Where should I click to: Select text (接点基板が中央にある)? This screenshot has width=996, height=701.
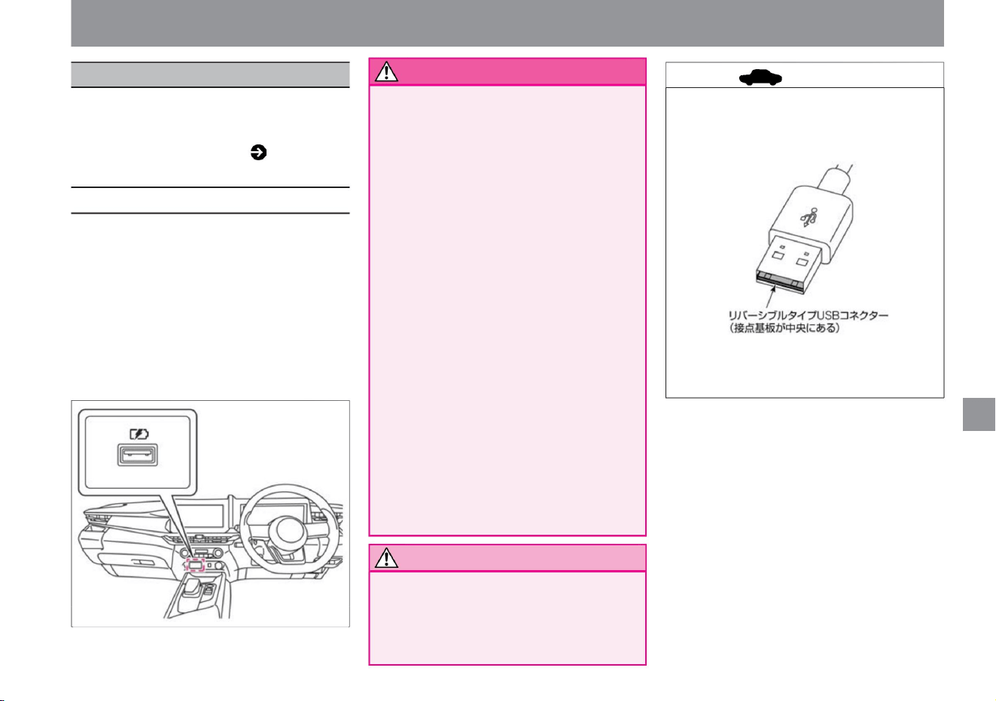(784, 329)
